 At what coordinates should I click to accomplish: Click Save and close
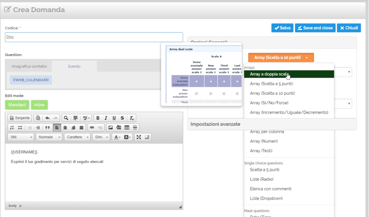point(315,28)
